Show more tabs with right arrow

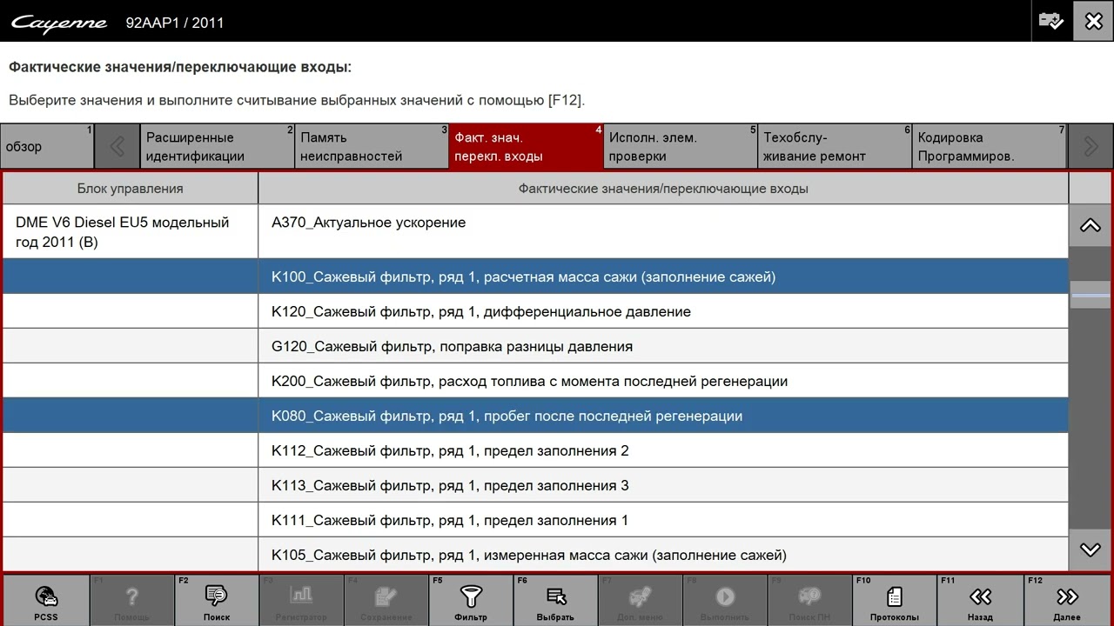click(x=1091, y=146)
